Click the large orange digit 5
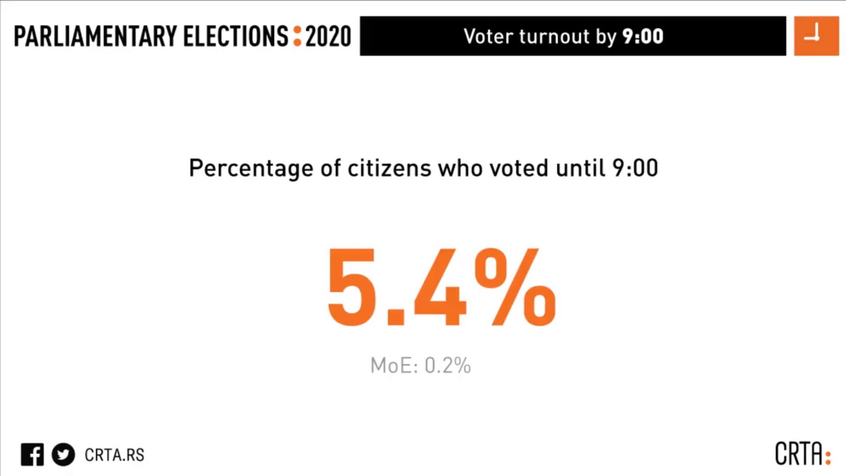 point(351,287)
